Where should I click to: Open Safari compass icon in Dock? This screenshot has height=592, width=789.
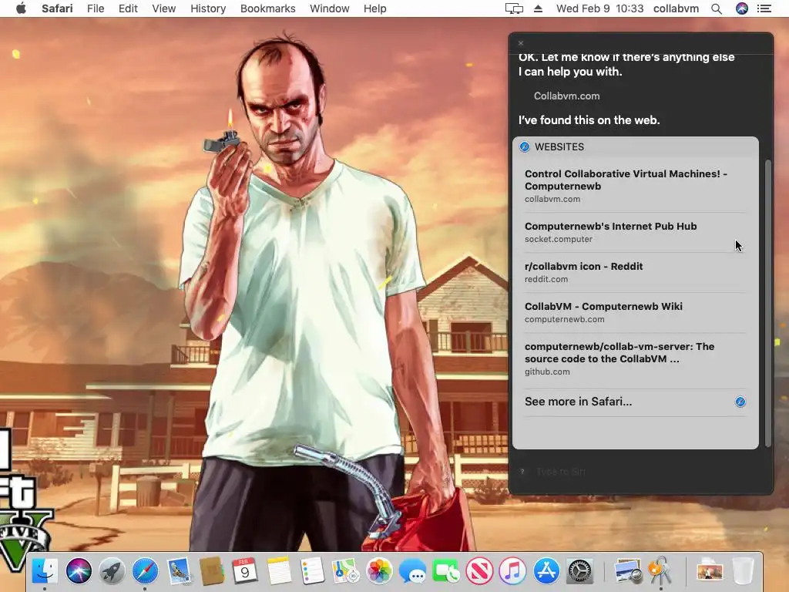click(145, 571)
